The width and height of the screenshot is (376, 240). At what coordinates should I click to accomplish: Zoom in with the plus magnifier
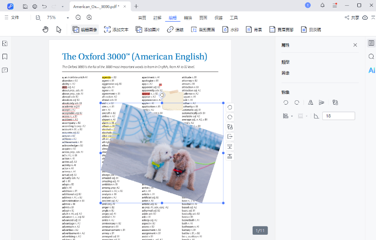click(x=89, y=17)
